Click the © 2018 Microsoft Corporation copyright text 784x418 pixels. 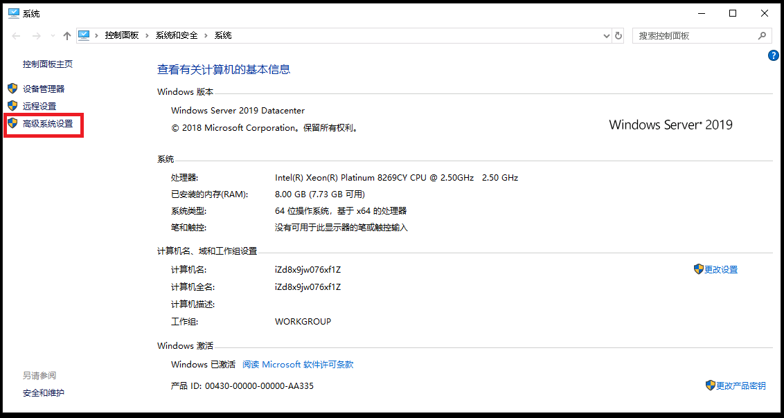tap(265, 128)
